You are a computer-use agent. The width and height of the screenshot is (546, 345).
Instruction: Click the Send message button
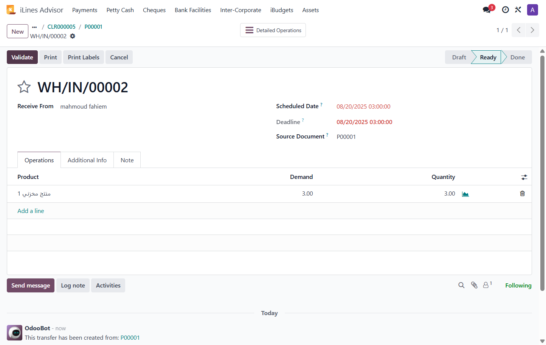(31, 285)
